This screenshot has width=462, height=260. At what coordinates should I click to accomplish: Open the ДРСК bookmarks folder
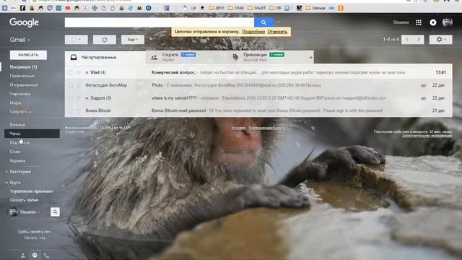[x=217, y=8]
